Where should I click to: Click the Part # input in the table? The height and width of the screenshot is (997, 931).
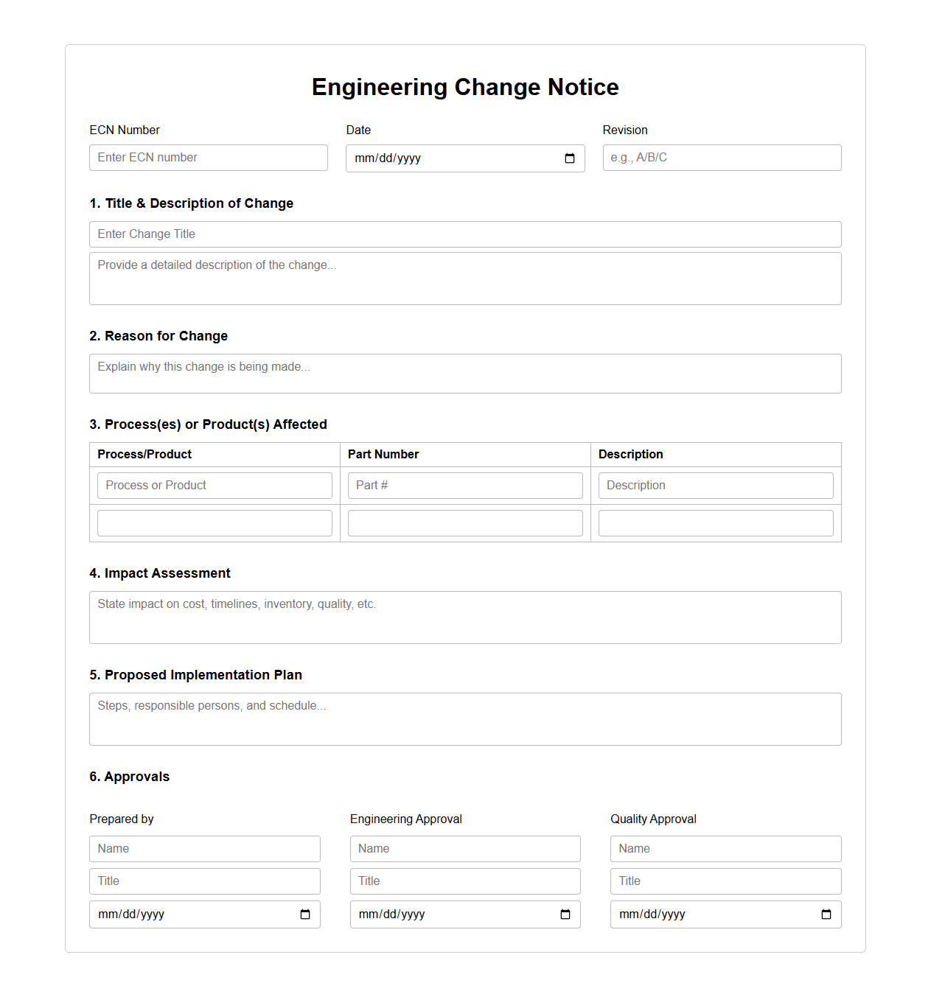(x=464, y=485)
